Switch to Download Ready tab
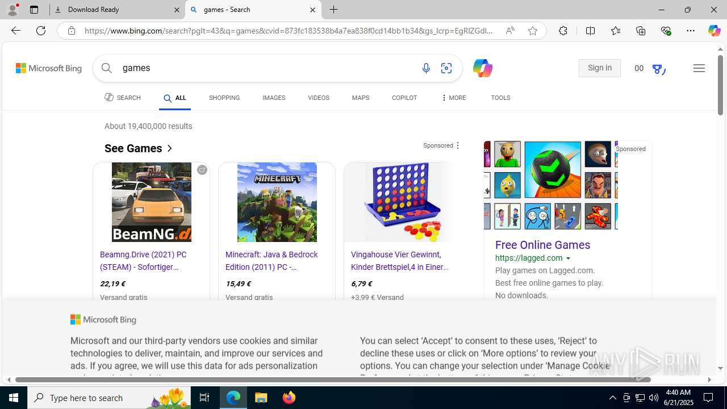Screen dimensions: 727x409 [118, 10]
